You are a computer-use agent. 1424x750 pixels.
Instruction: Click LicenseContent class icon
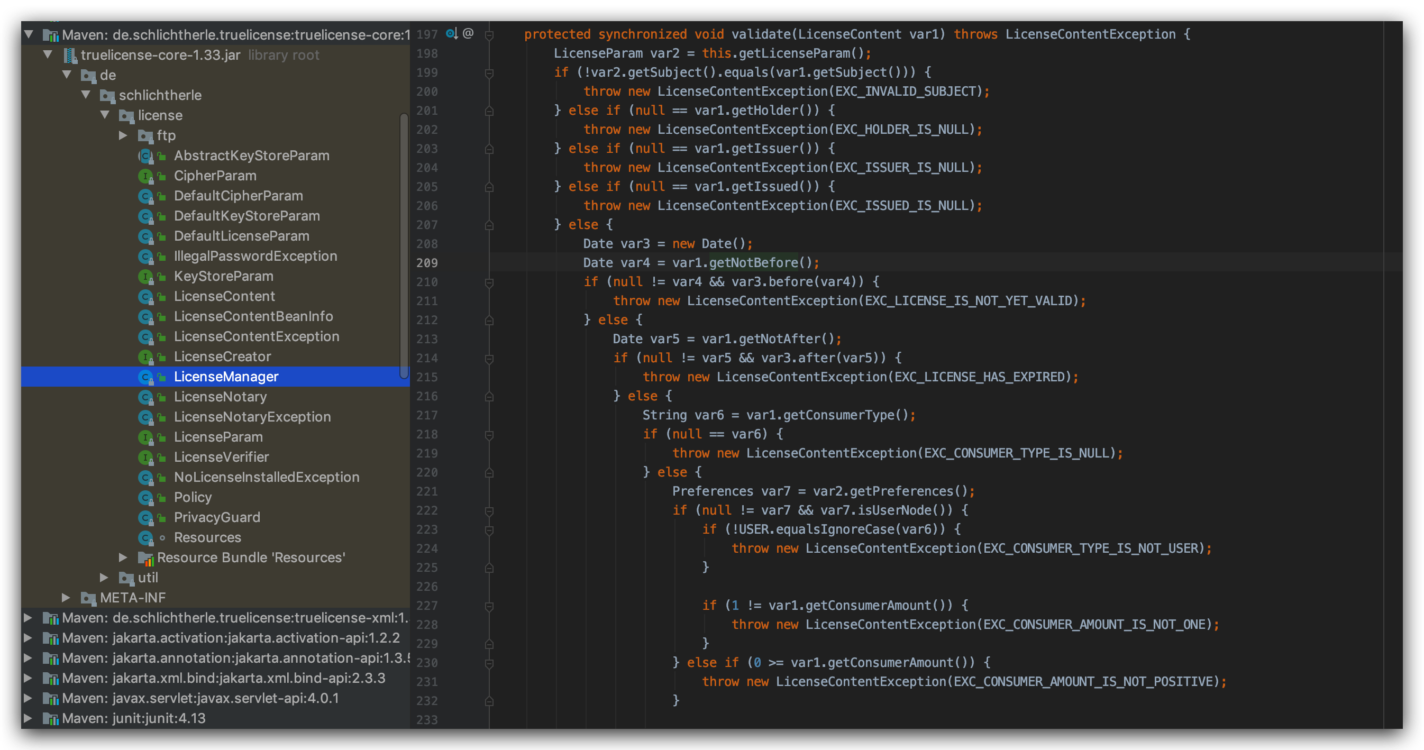145,296
